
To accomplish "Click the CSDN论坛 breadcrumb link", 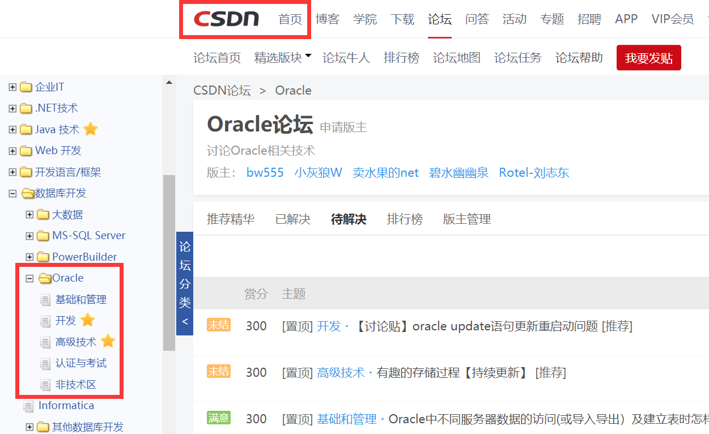I will click(x=222, y=91).
